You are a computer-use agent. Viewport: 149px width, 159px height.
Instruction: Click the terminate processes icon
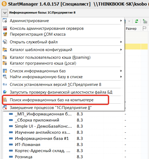(5, 107)
